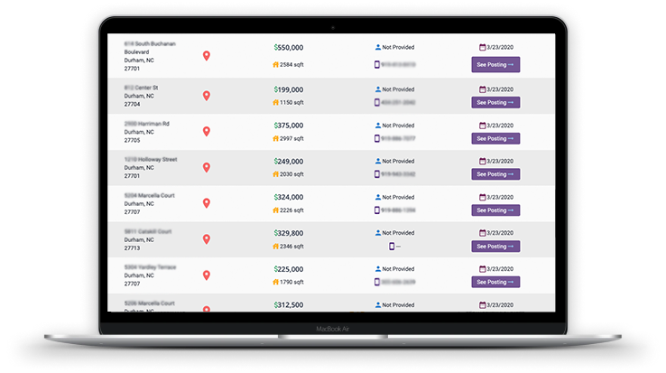Click the 2346 sqft value
The image size is (666, 373).
291,247
